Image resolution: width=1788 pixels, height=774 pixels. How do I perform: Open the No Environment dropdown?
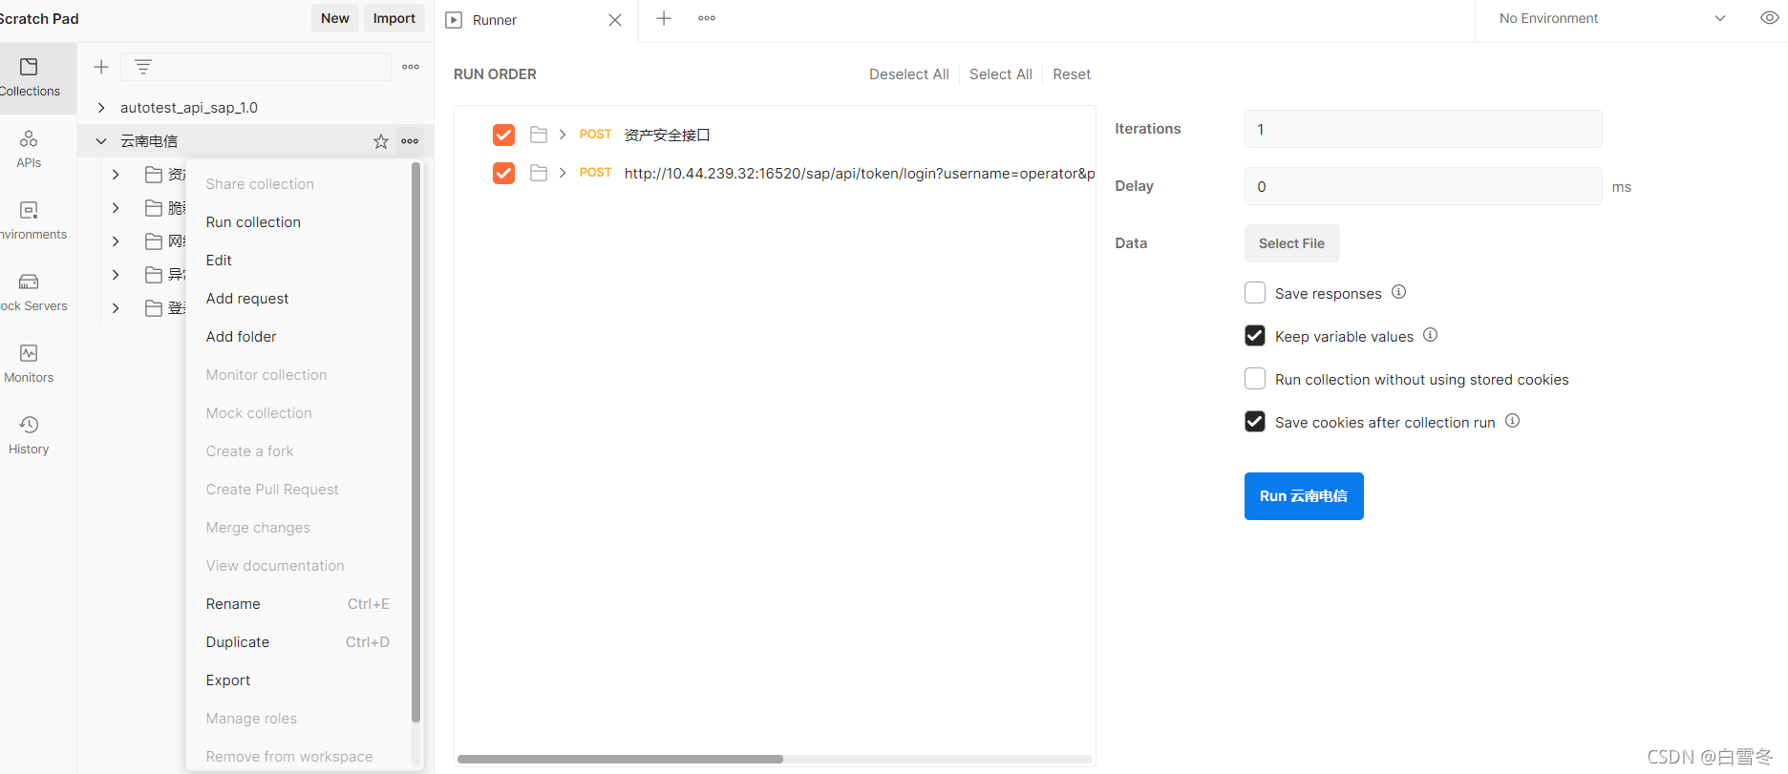[1612, 18]
